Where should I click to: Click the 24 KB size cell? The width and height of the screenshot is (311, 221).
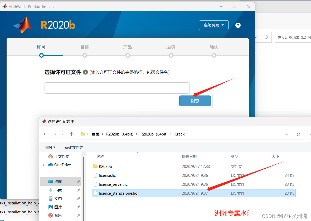point(290,175)
